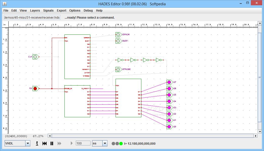Select the Q0 output LED
Viewport: 264px width, 151px height.
point(169,127)
